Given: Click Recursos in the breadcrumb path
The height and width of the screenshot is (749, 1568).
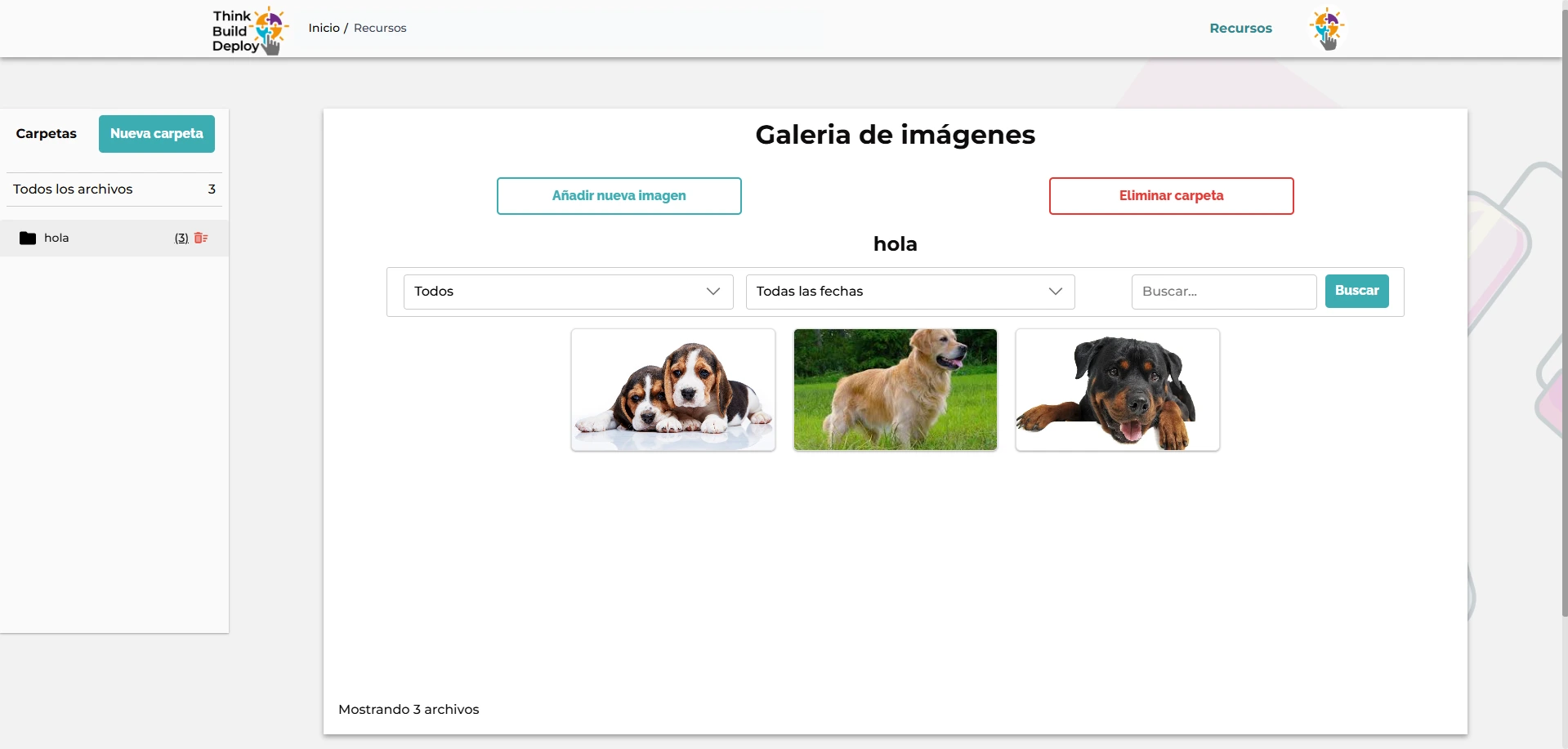Looking at the screenshot, I should (x=380, y=28).
